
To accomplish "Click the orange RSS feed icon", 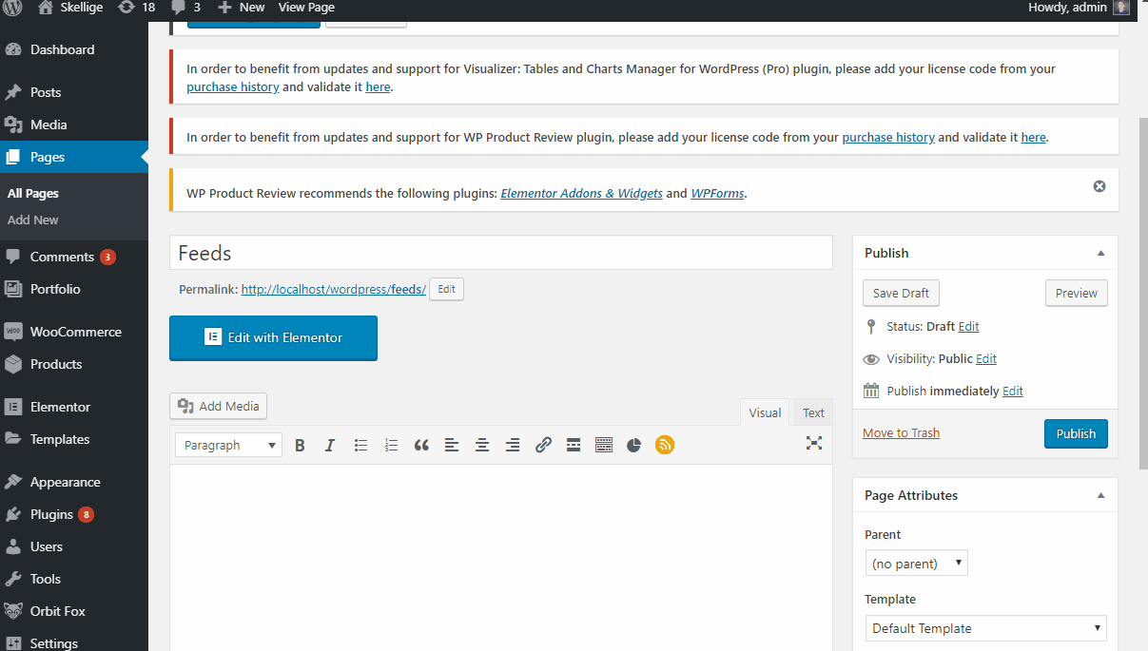I will coord(665,445).
